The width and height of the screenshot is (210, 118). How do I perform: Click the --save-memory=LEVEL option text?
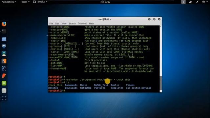(x=61, y=55)
